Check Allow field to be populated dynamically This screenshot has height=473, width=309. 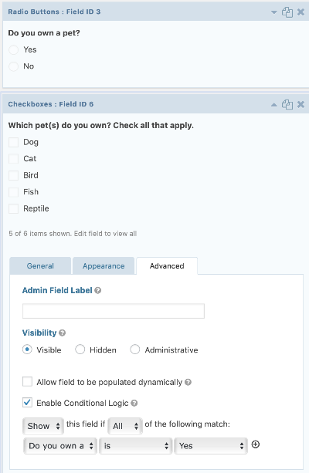(27, 382)
